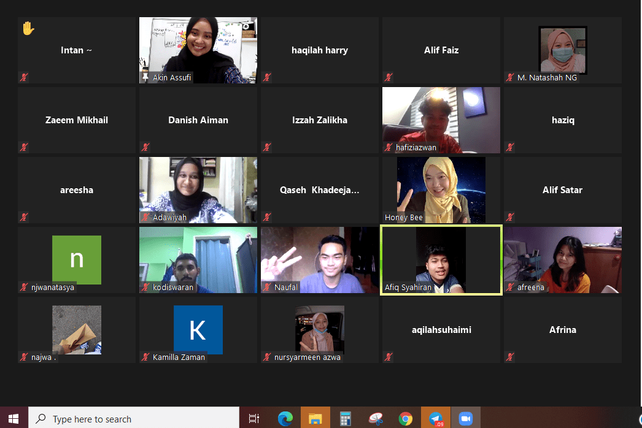Image resolution: width=642 pixels, height=428 pixels.
Task: Click the muted mic icon on Afrina's tile
Action: point(510,357)
